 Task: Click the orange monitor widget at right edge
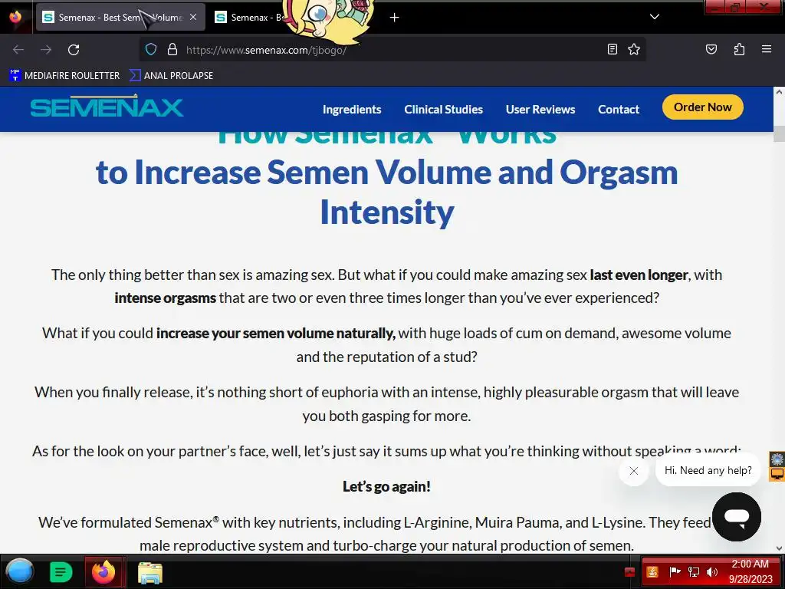pos(777,473)
